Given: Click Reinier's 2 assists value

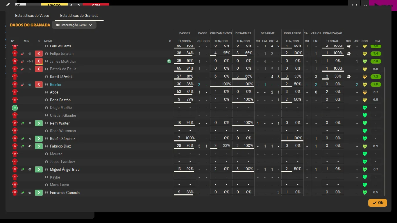Looking at the screenshot, I should tap(357, 85).
